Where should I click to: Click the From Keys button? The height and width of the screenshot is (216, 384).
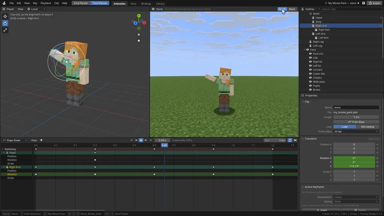click(x=356, y=122)
